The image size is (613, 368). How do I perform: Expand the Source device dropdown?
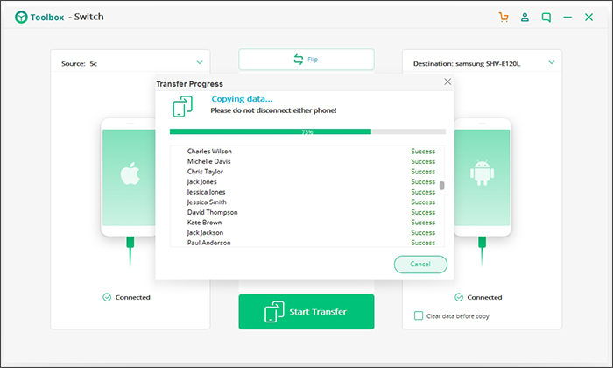pyautogui.click(x=200, y=62)
